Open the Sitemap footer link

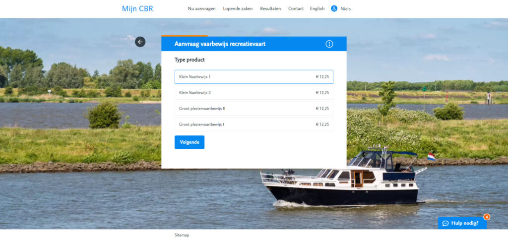(x=182, y=235)
